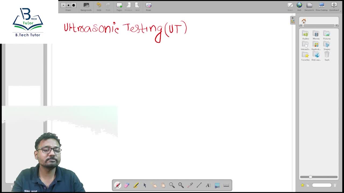344x193 pixels.
Task: Add a new page with Pages
Action: 119,6
